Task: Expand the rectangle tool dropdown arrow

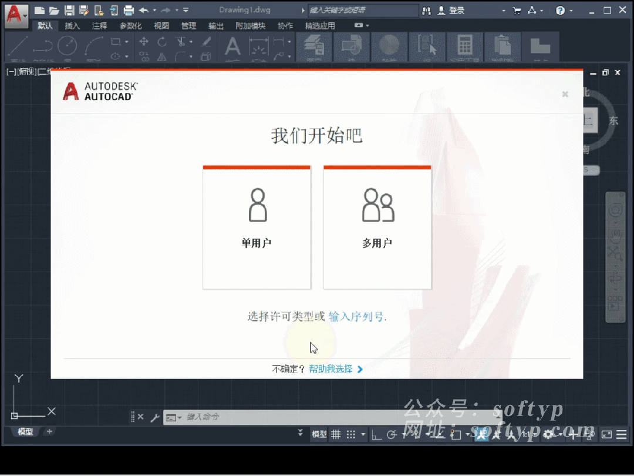Action: [127, 42]
